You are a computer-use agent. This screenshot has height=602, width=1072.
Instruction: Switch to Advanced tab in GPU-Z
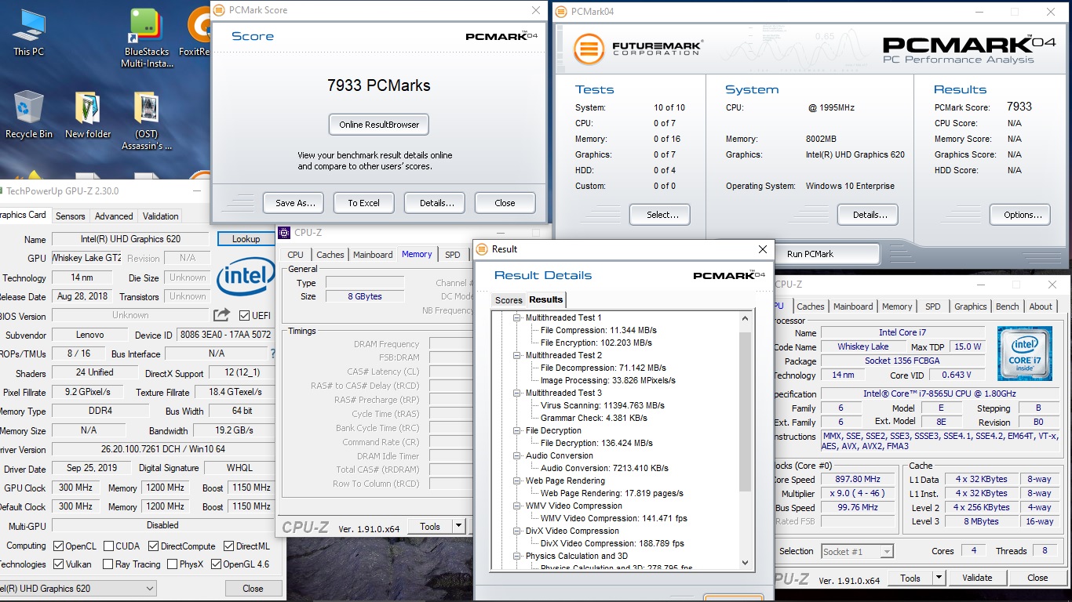pos(114,216)
